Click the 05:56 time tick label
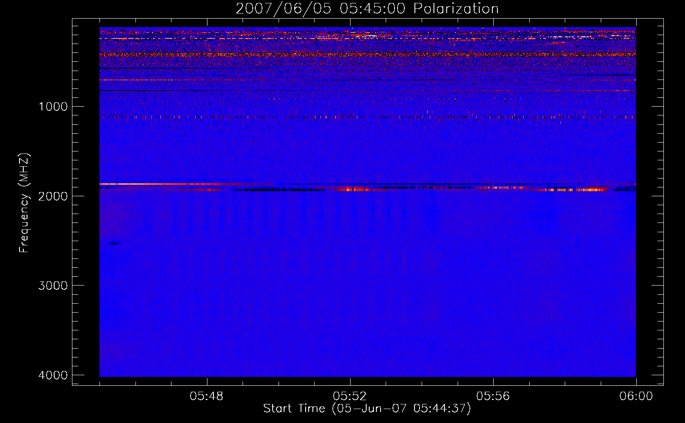685x423 pixels. 493,396
